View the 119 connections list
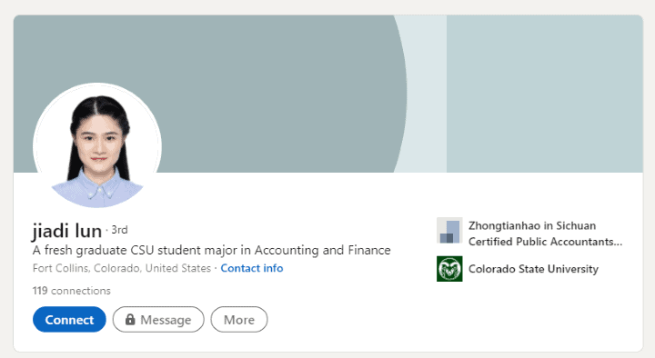 point(72,291)
